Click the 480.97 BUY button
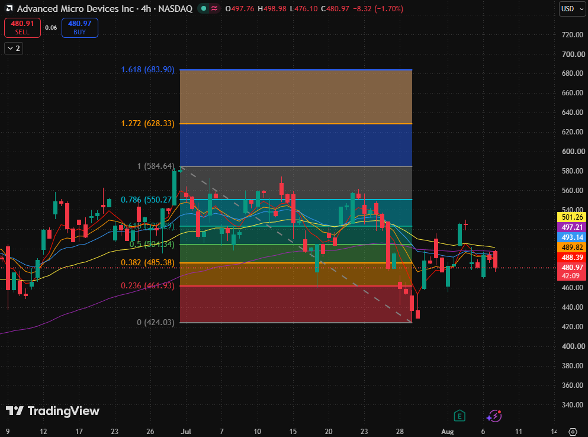The image size is (588, 437). pyautogui.click(x=79, y=28)
